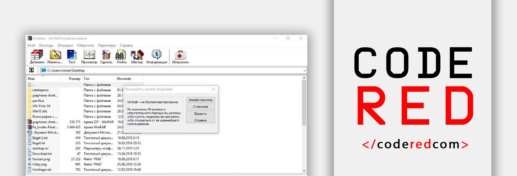Click the 359 171 size value

[75, 122]
